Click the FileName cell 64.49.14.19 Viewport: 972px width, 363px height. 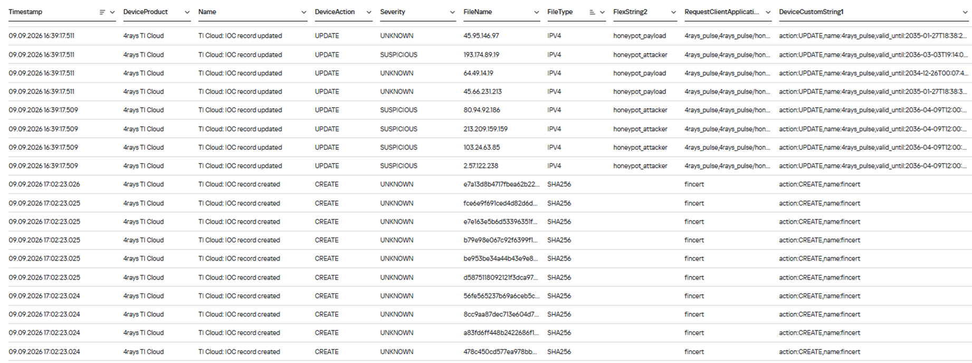[479, 73]
